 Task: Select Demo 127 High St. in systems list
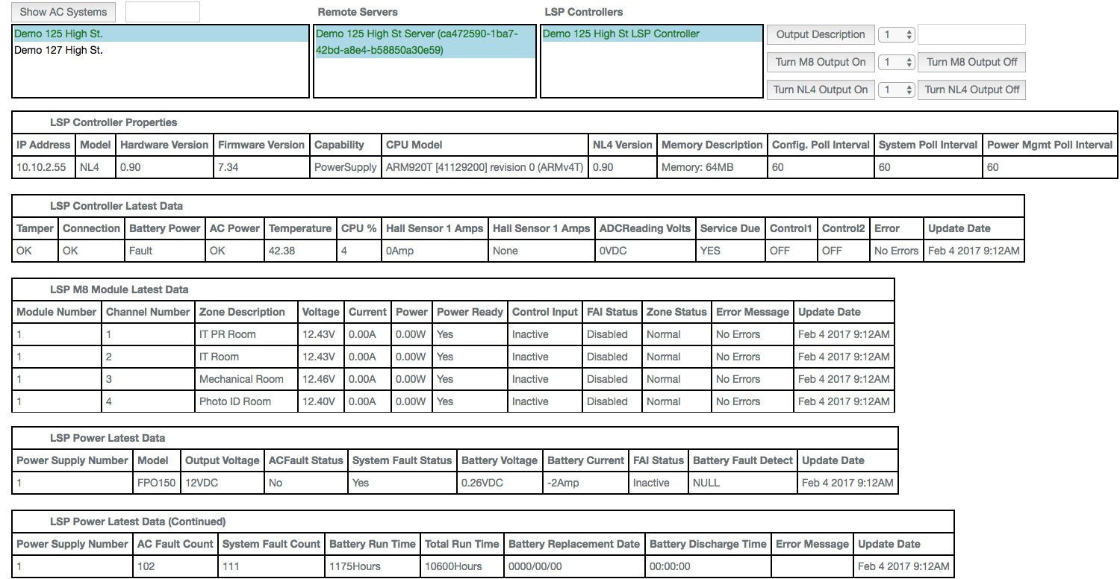pos(59,51)
